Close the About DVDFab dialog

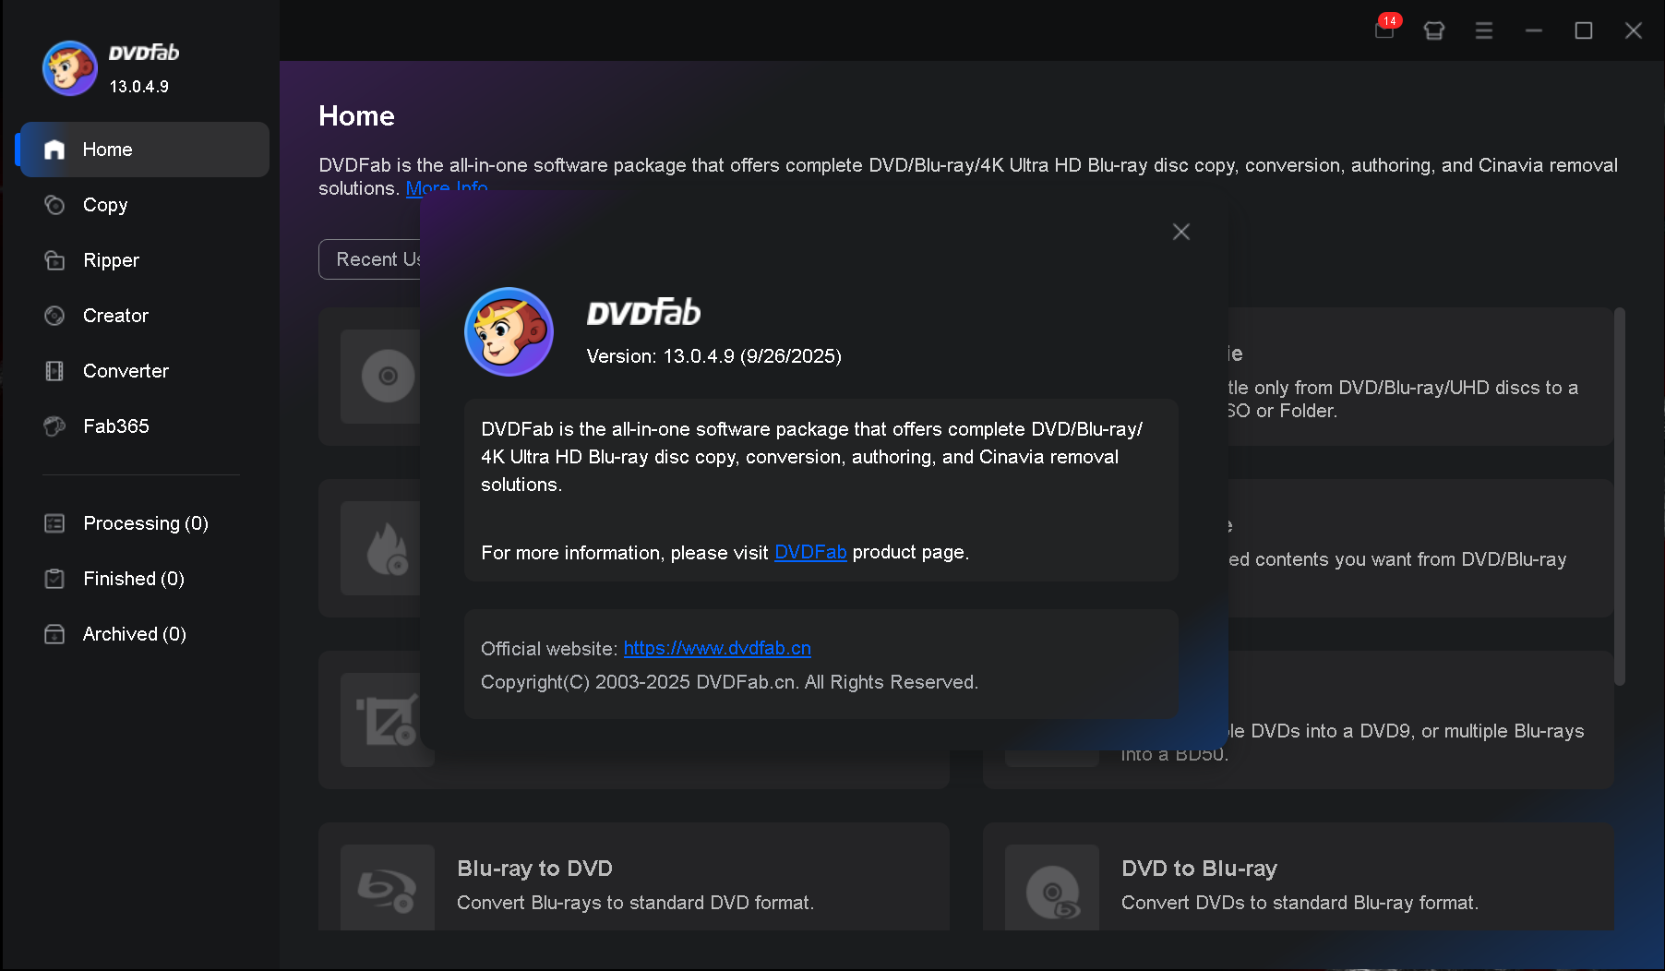pos(1180,232)
